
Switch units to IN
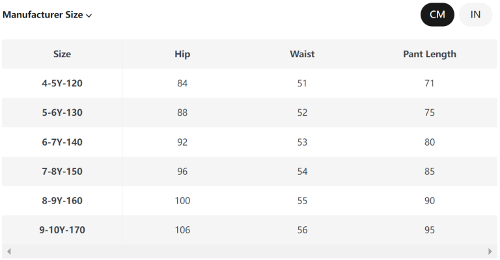[475, 15]
